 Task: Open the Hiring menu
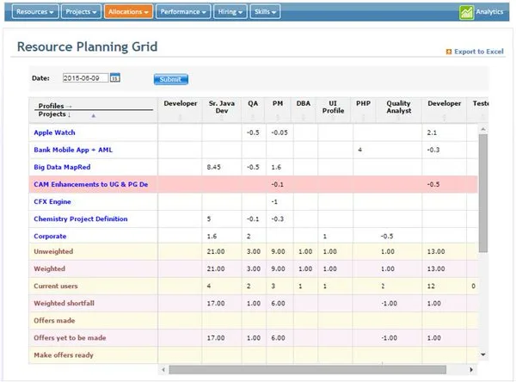230,11
